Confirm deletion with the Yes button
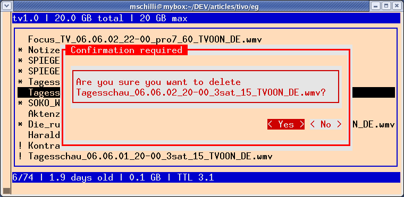Viewport: 404px width, 197px height. click(x=286, y=124)
